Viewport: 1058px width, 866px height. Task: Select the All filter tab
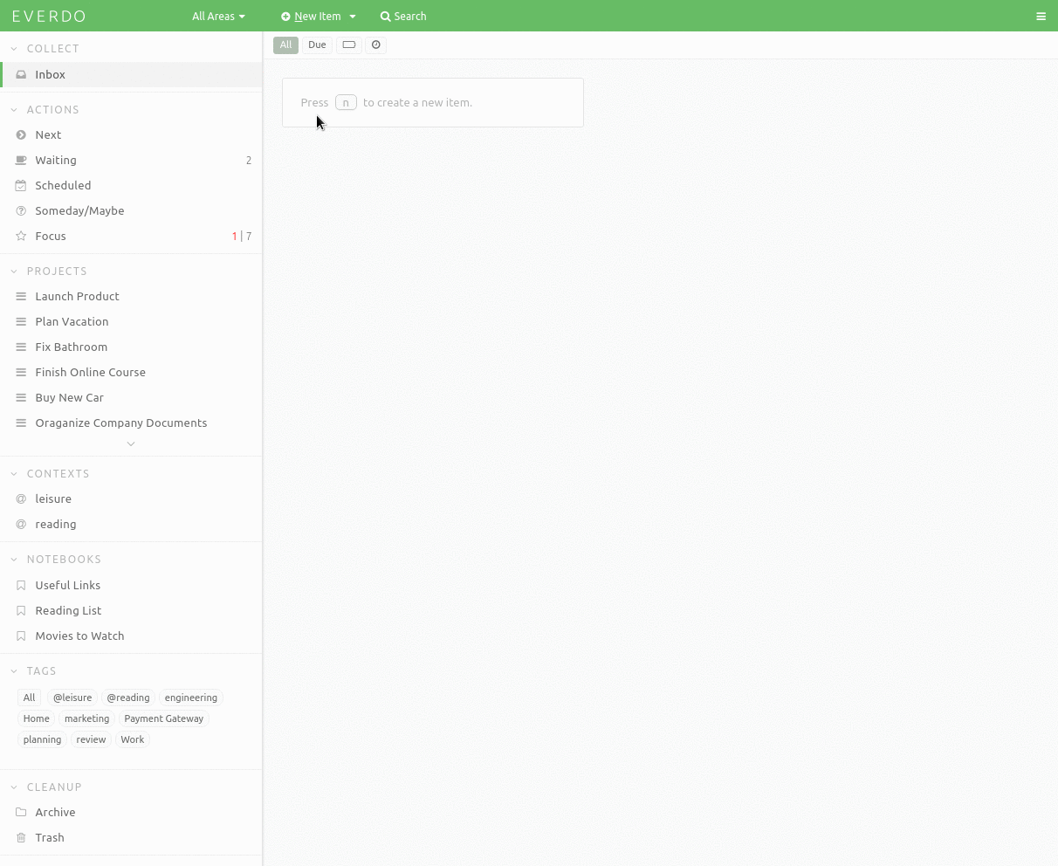click(x=285, y=45)
